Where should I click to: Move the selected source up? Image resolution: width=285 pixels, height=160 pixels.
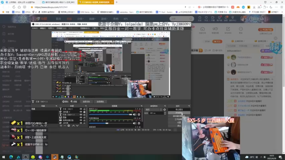point(73,126)
